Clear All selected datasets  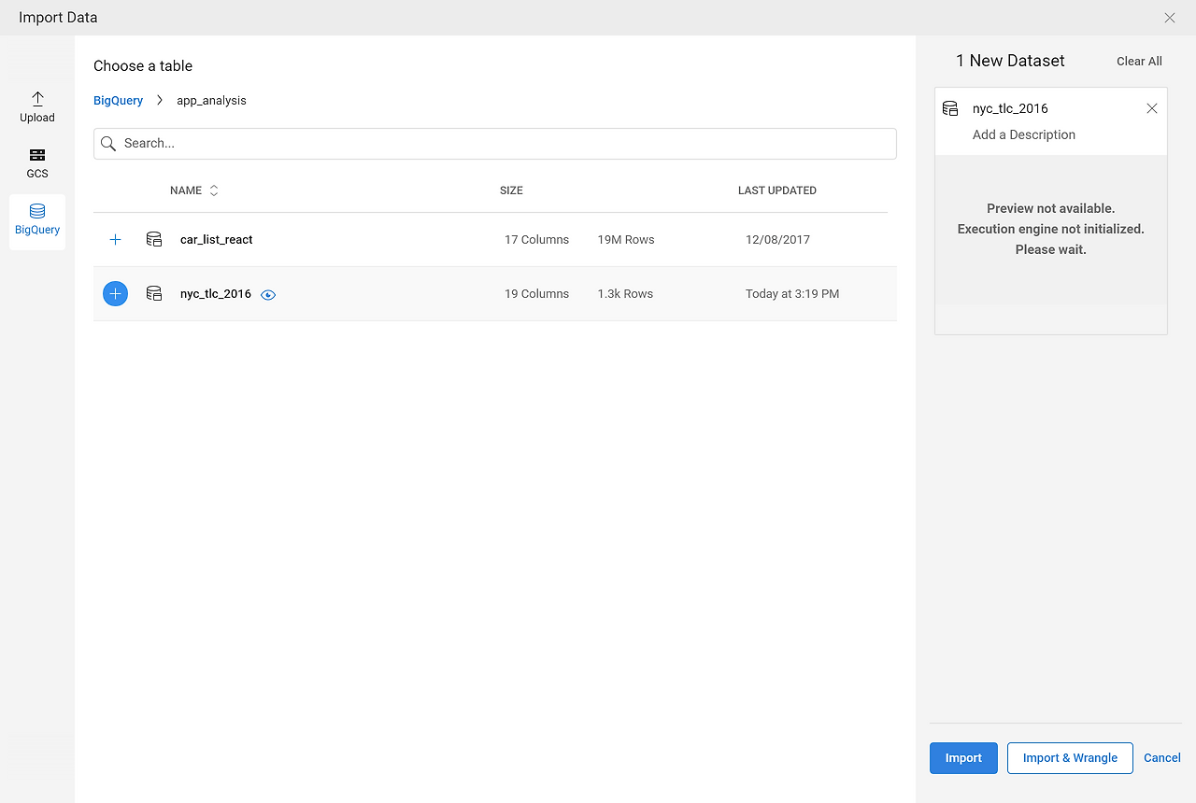[x=1139, y=62]
